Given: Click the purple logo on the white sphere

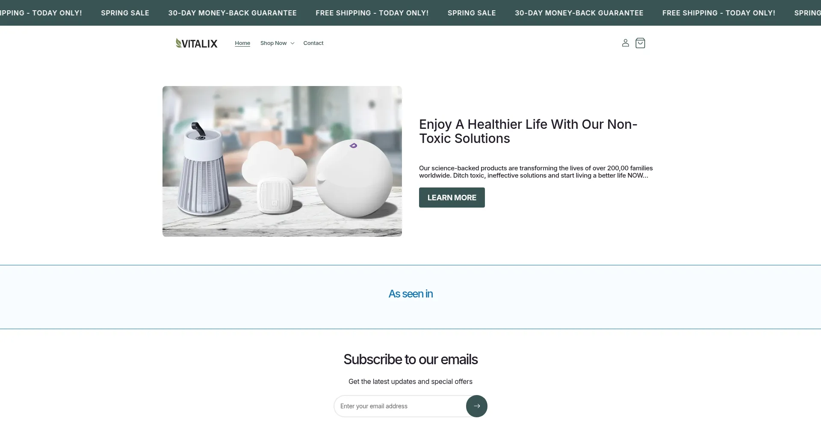Looking at the screenshot, I should (x=353, y=146).
